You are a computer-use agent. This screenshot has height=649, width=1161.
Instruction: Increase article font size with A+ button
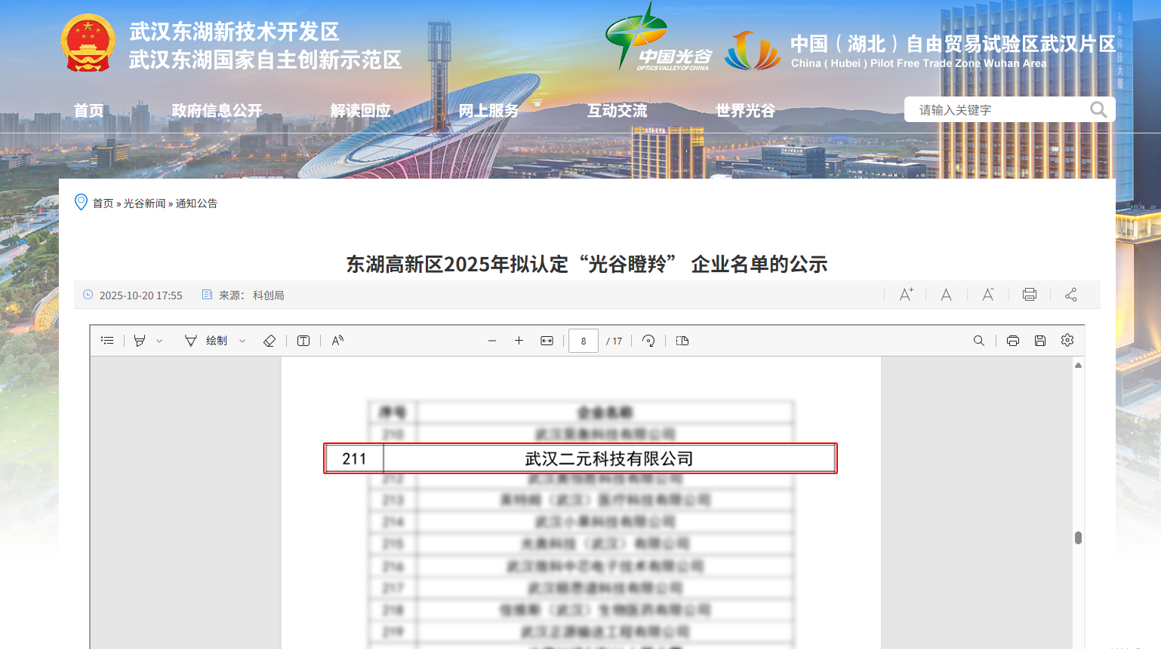(906, 295)
